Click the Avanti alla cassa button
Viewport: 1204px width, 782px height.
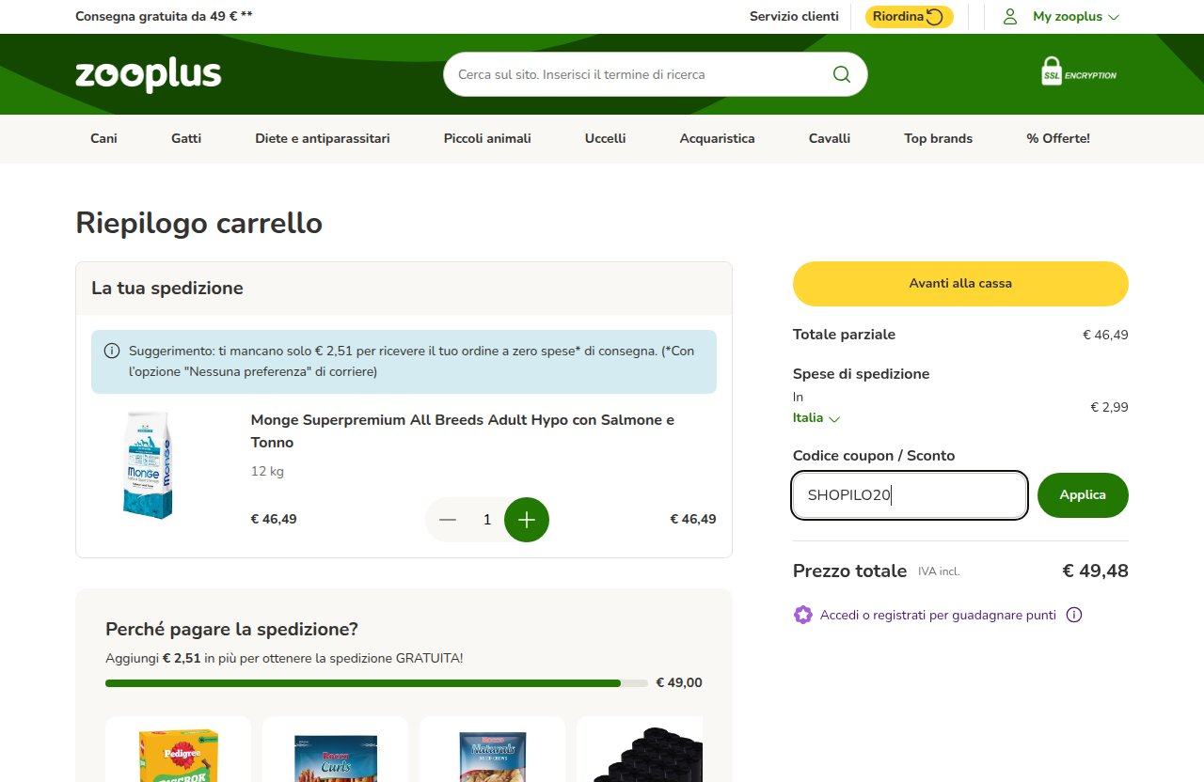pos(960,284)
